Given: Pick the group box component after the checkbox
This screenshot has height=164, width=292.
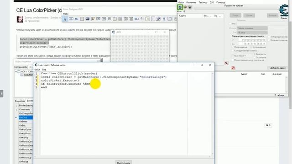Looking at the screenshot, I should 115,19.
